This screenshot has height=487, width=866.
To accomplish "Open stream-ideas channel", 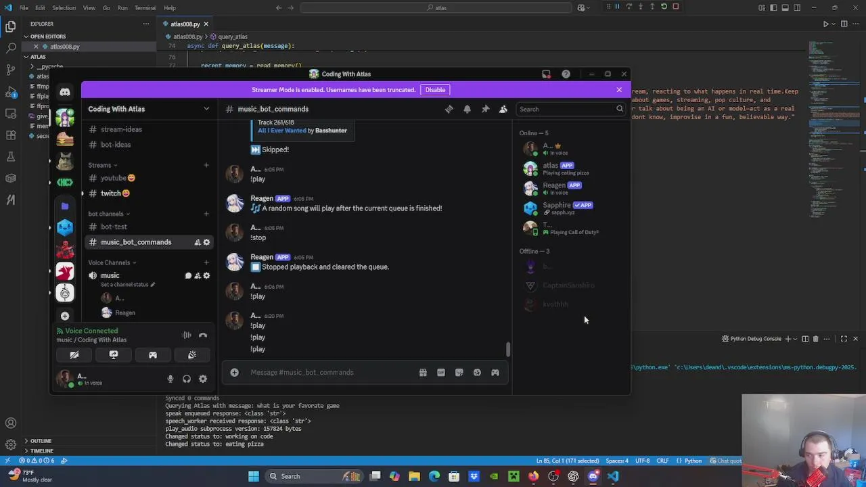I will [147, 129].
